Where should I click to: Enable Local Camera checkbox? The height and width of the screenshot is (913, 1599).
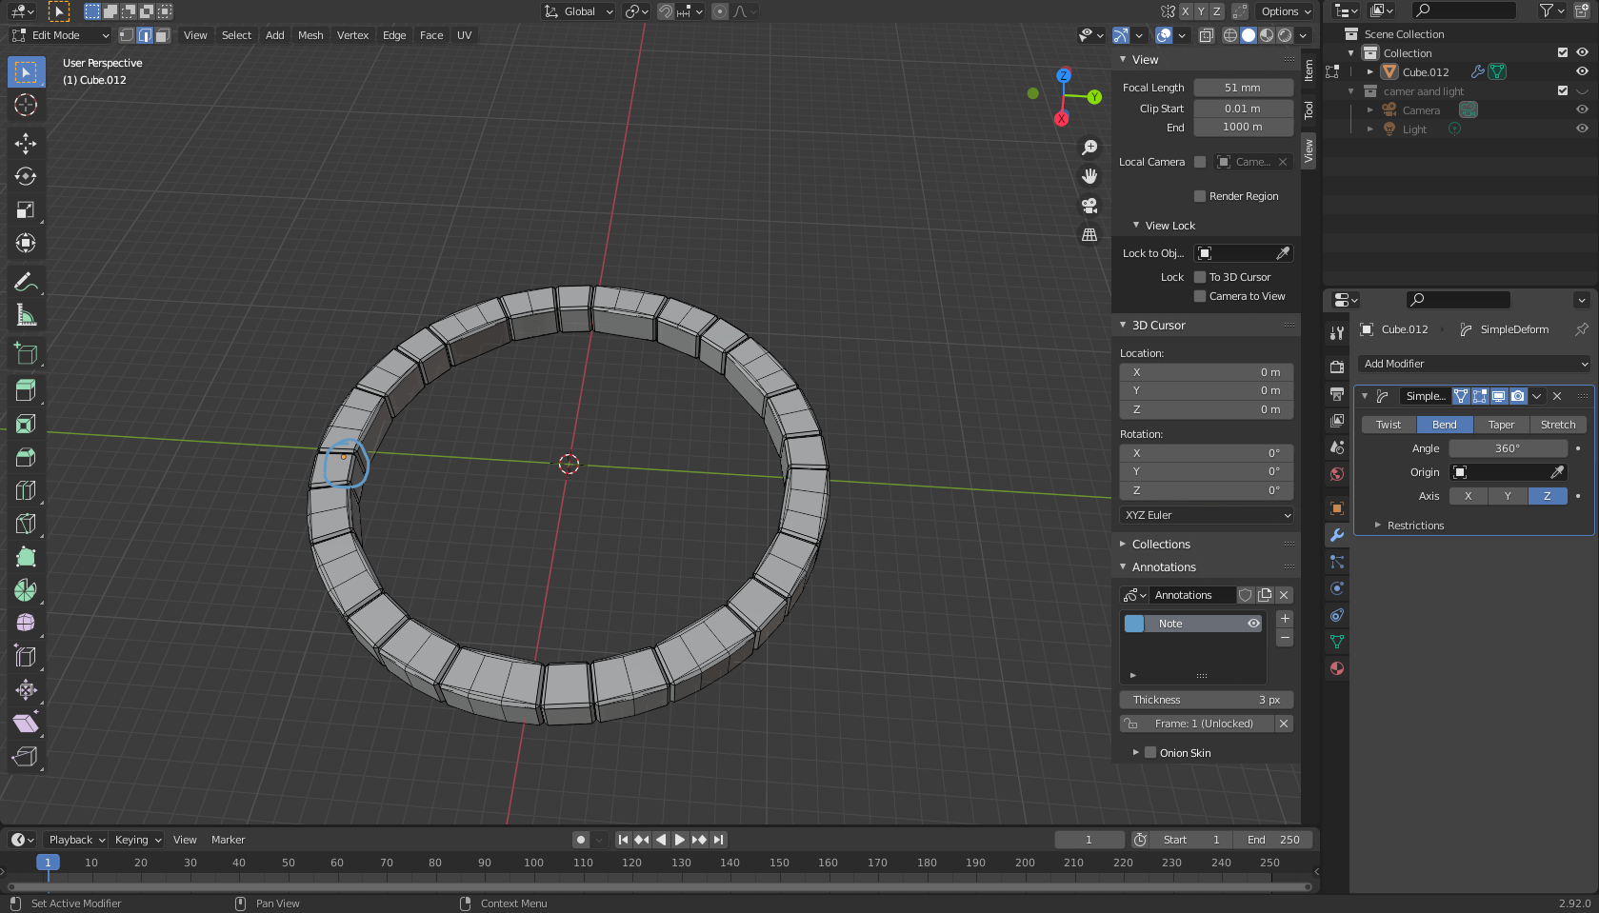pos(1200,162)
